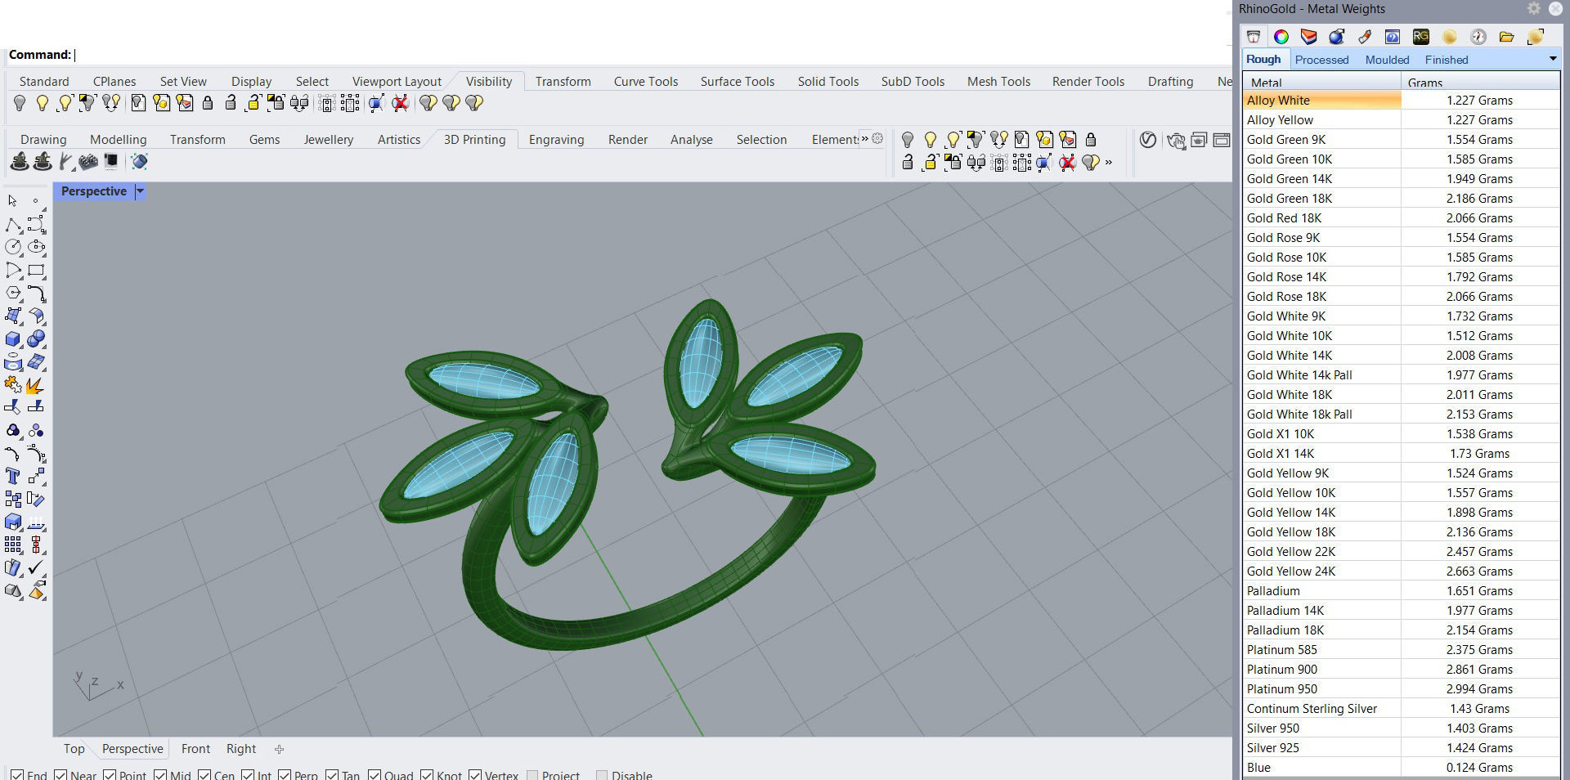1570x780 pixels.
Task: Select the Ellipse tool in left toolbar
Action: pyautogui.click(x=36, y=247)
